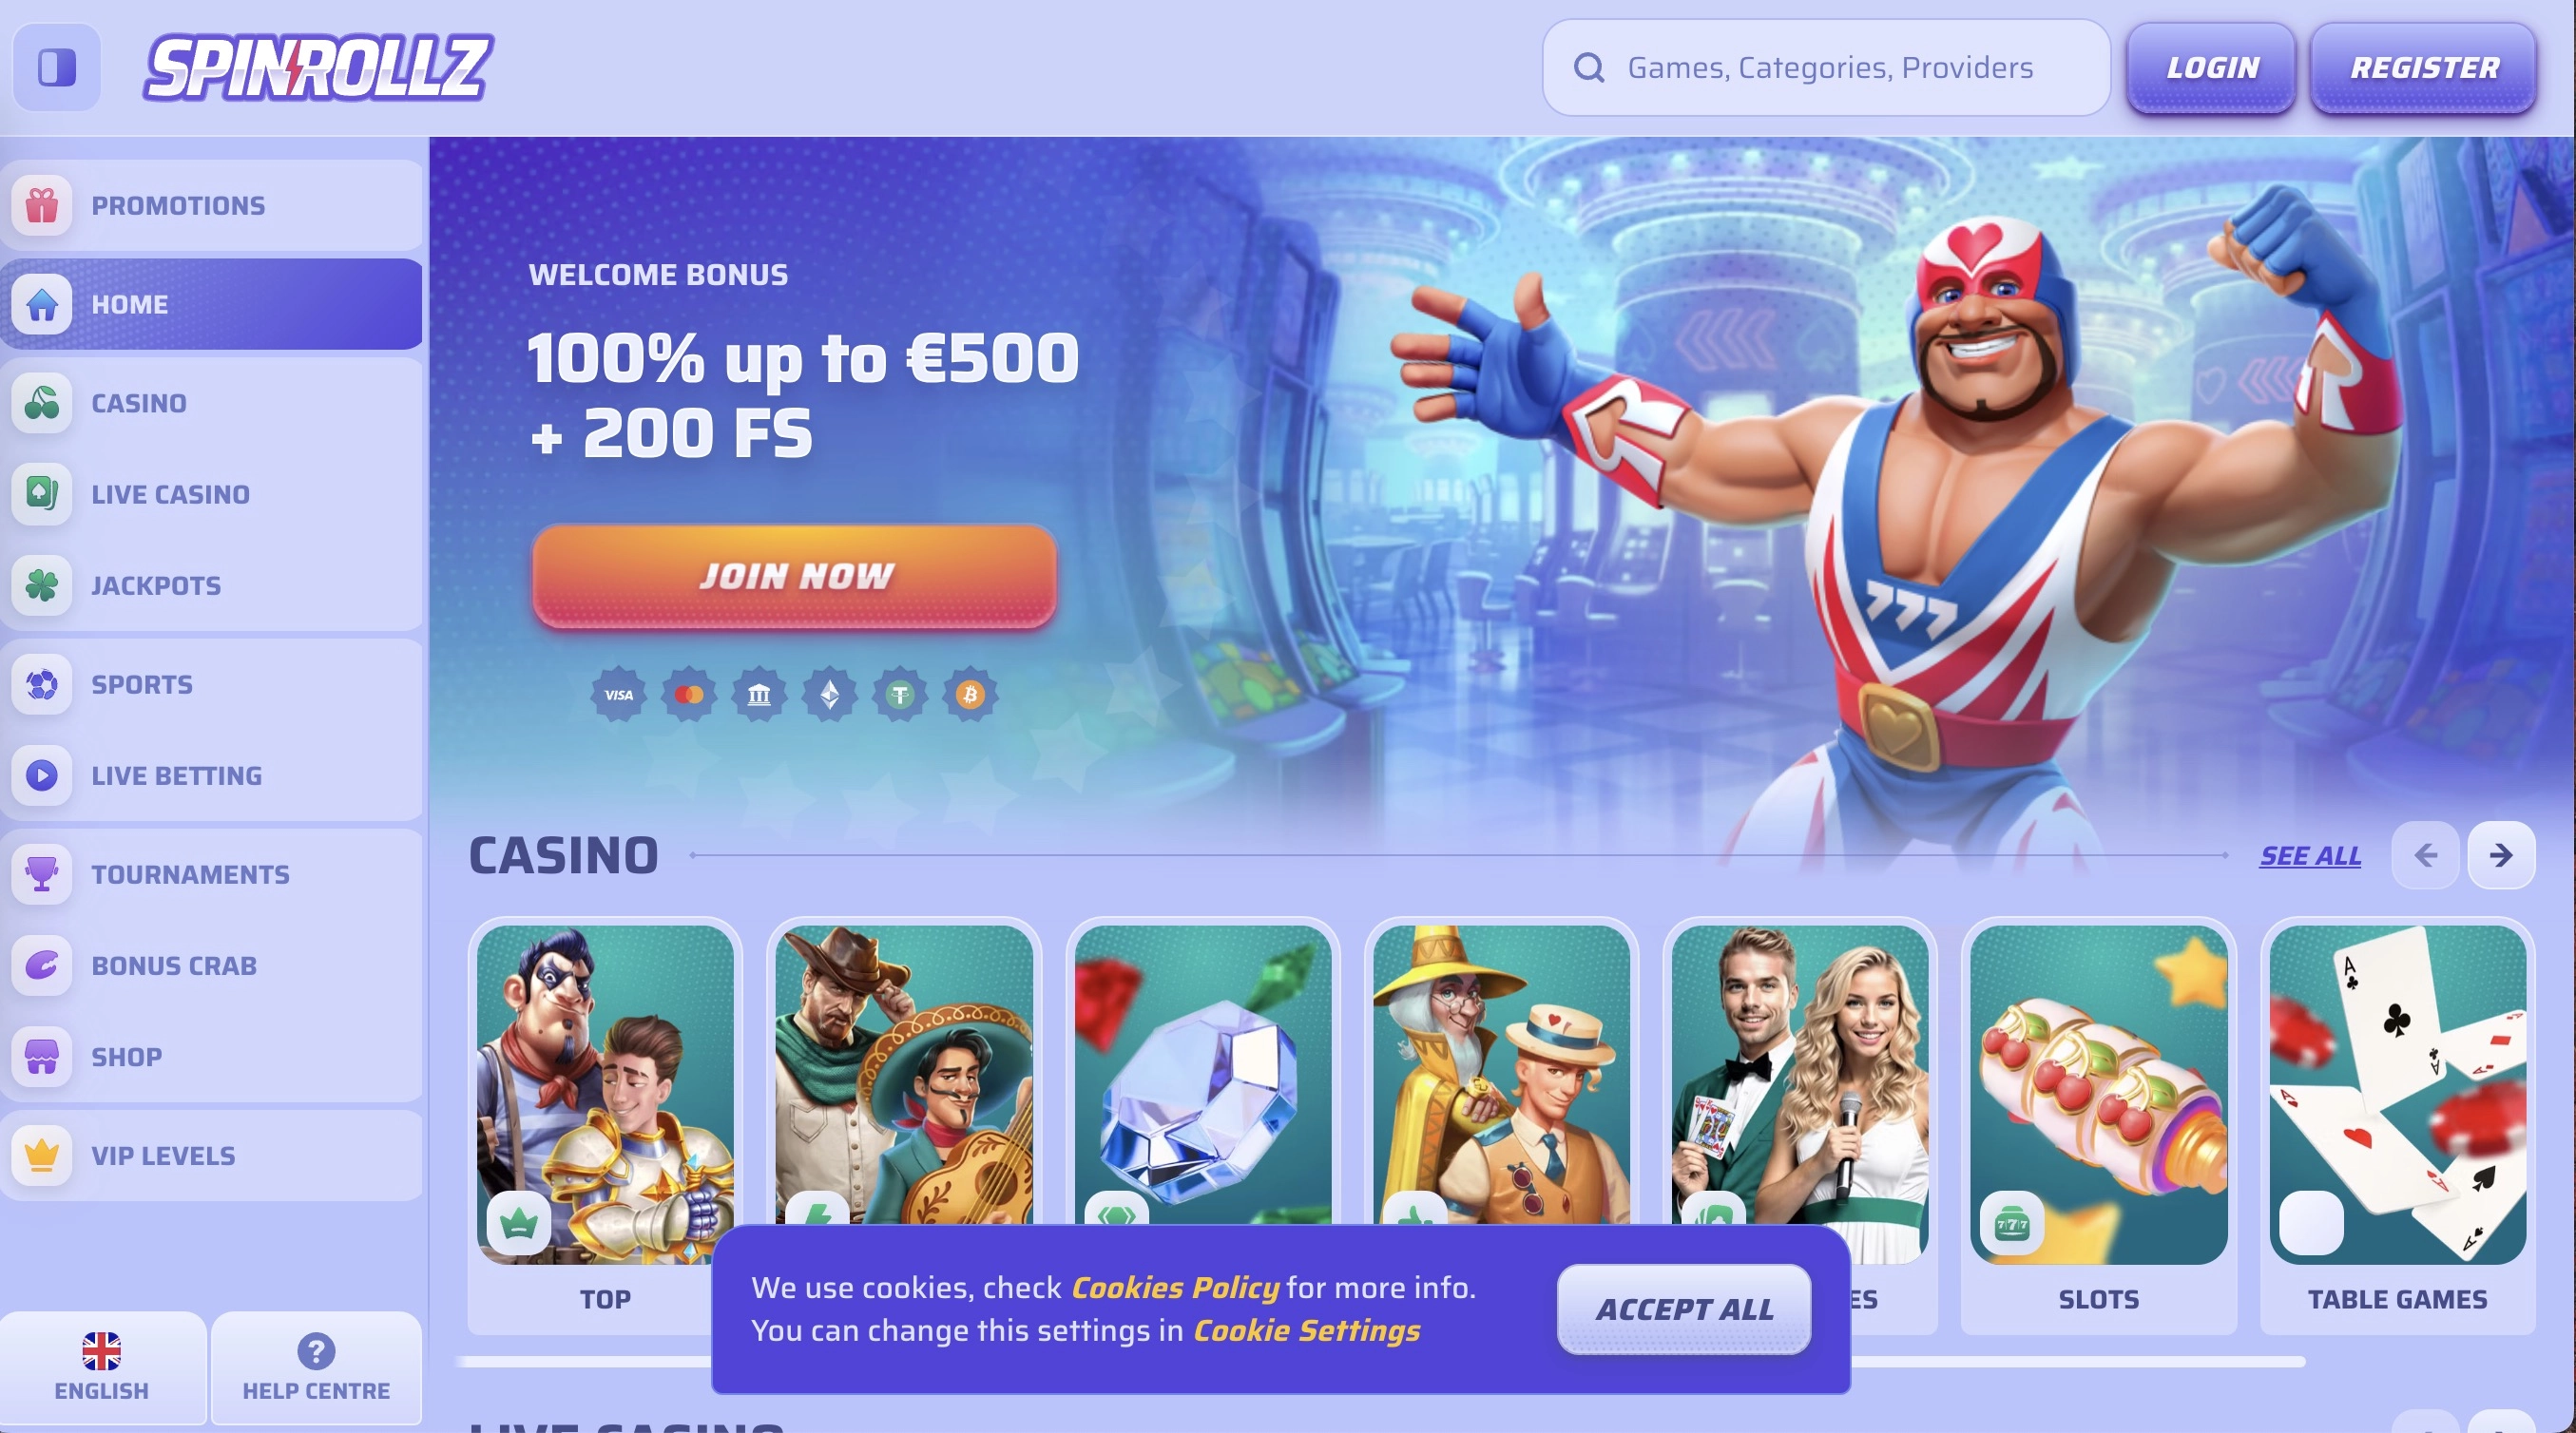Open the Cookies Policy link
2576x1433 pixels.
(1175, 1287)
